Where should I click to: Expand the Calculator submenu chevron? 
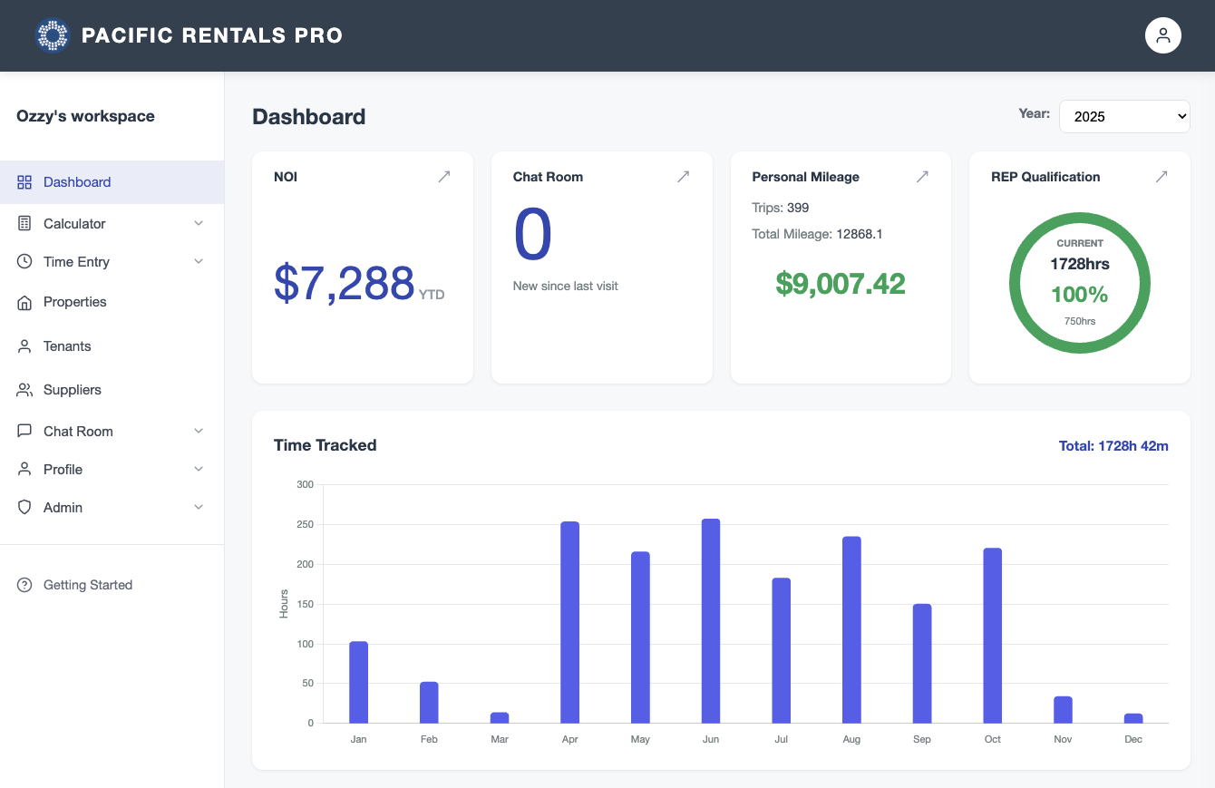(x=199, y=224)
